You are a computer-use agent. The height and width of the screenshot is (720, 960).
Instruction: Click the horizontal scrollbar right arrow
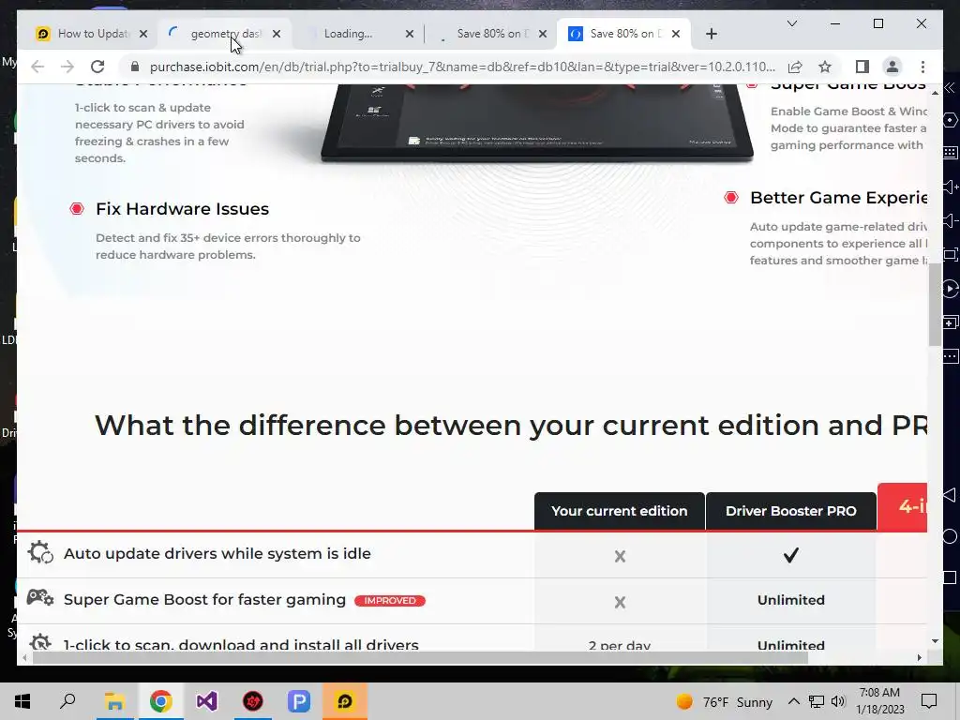point(919,657)
